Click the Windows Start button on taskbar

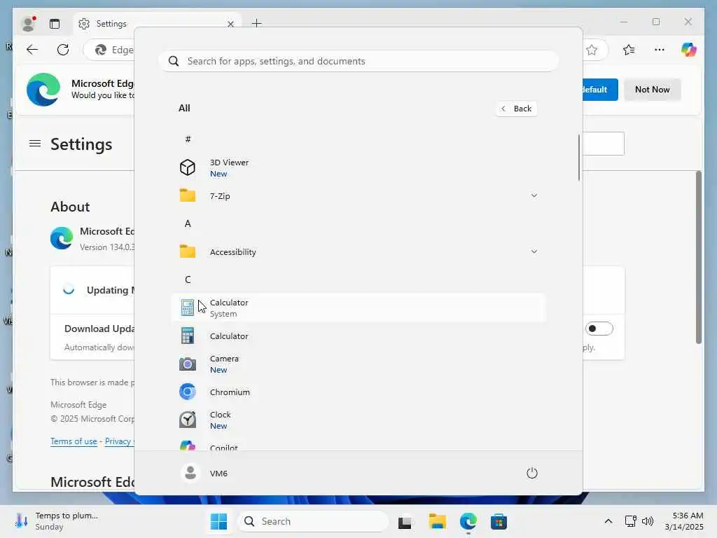[218, 521]
